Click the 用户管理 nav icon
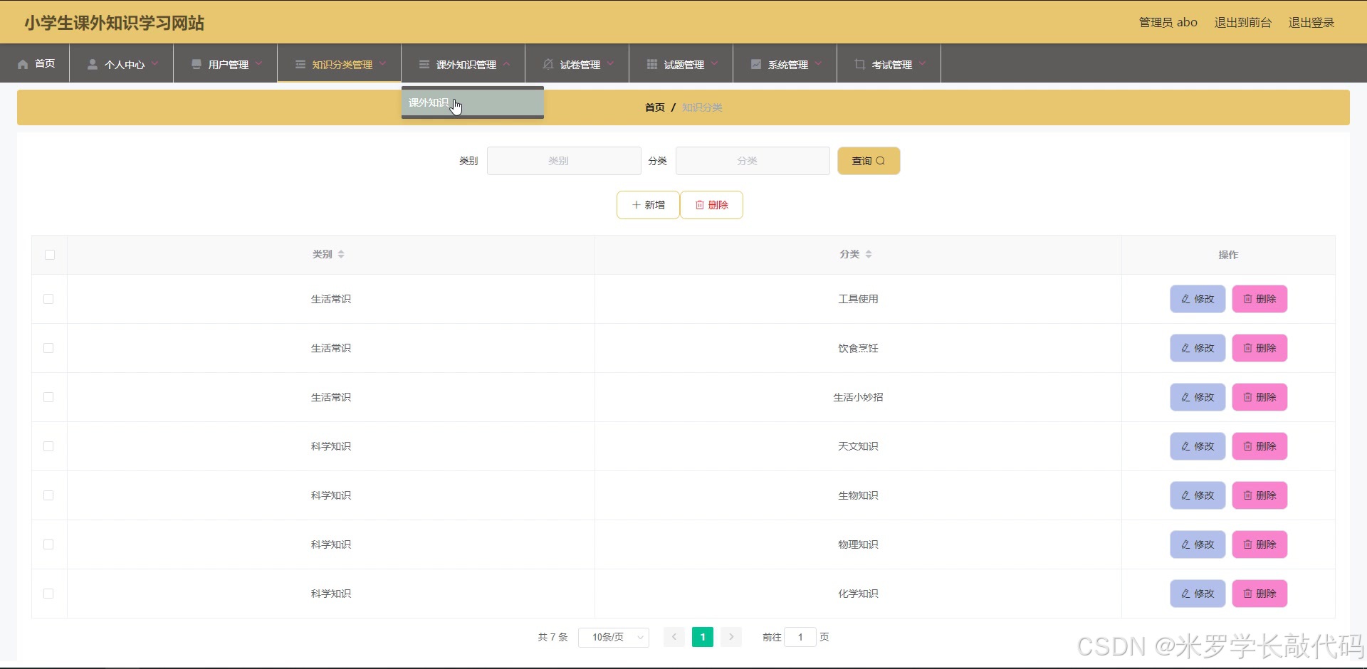 (197, 64)
